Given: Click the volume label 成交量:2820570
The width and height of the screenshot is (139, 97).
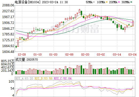Looking at the screenshot, I should (x=27, y=60).
